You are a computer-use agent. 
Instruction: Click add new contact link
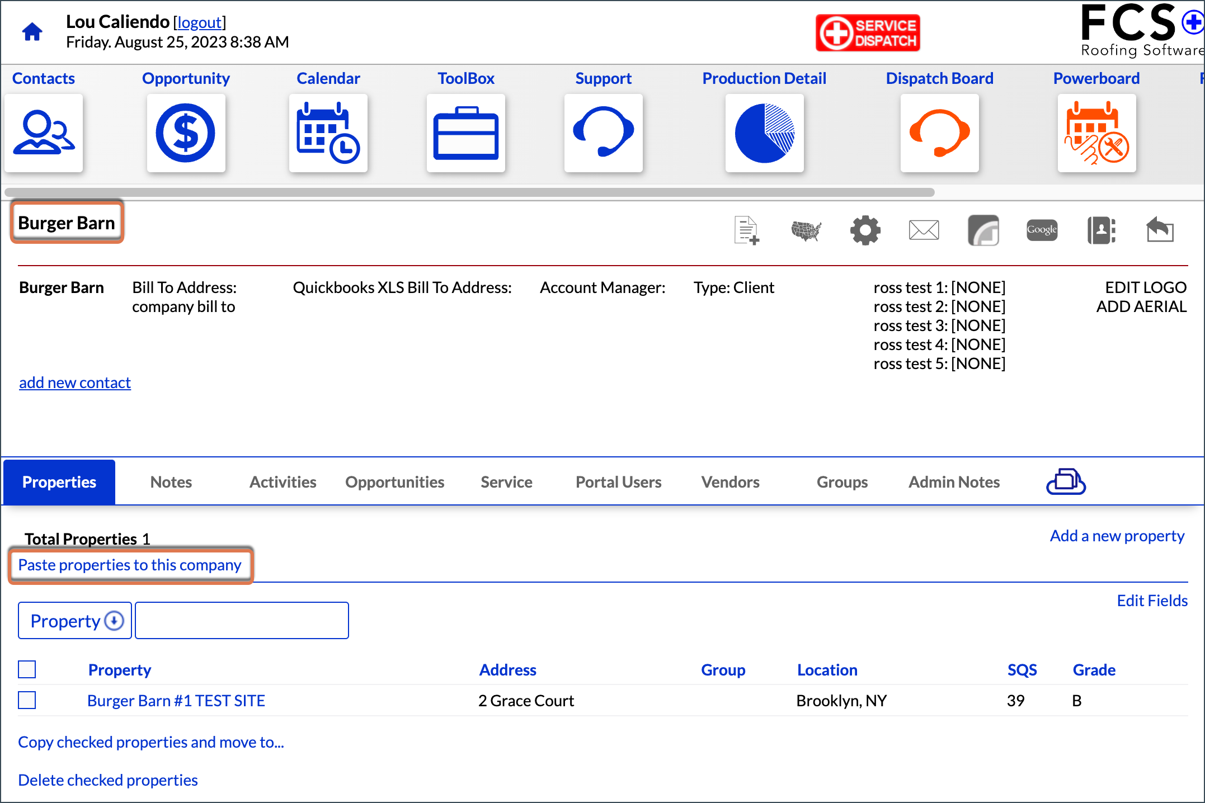[75, 382]
